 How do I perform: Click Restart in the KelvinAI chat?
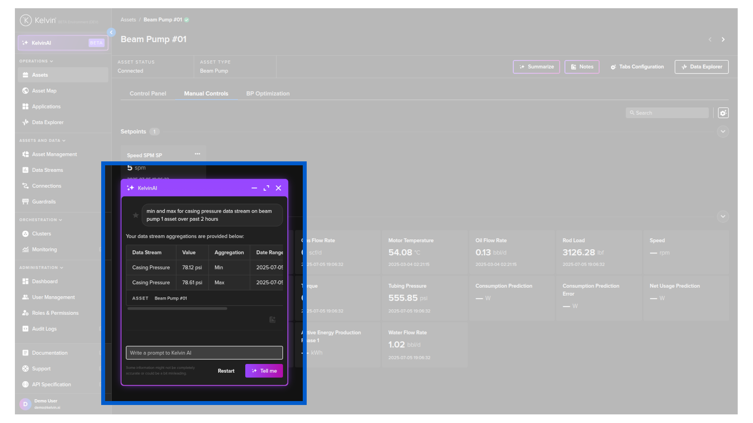226,371
